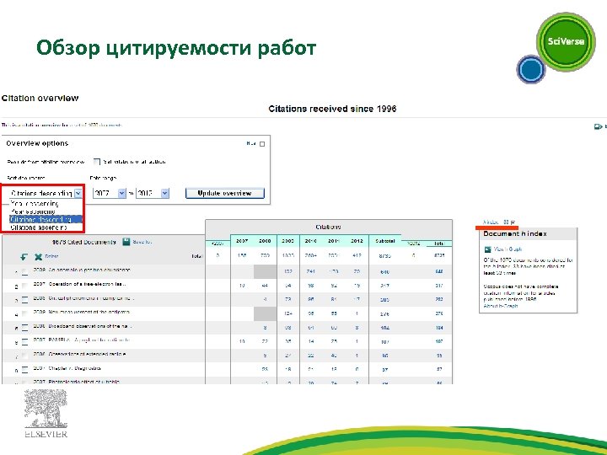
Task: Check the box for 2007 PAMELA row
Action: [x=24, y=341]
